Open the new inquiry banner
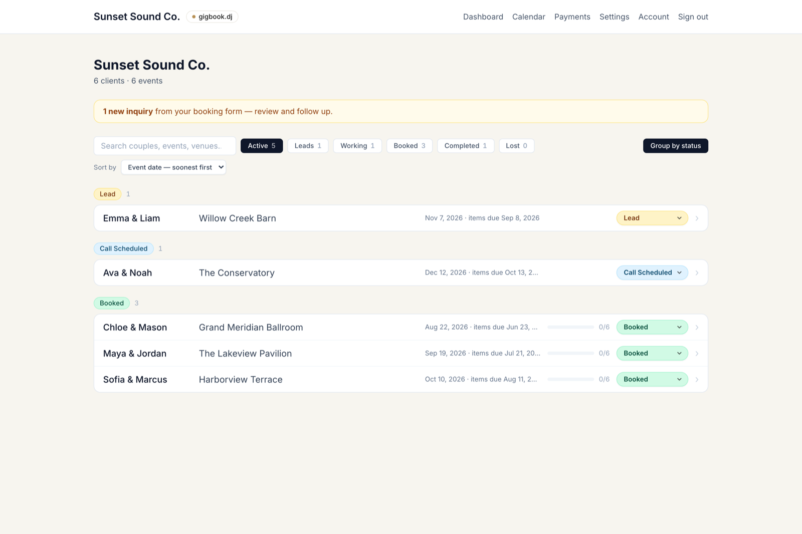The height and width of the screenshot is (534, 802). point(401,111)
